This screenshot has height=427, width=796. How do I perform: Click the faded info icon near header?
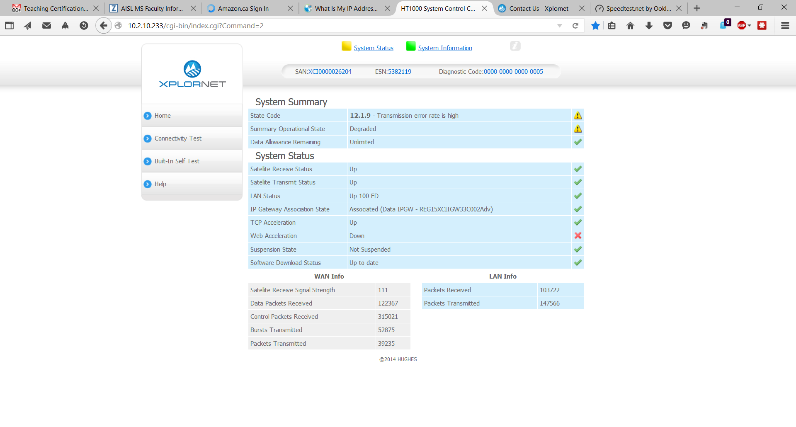point(515,46)
